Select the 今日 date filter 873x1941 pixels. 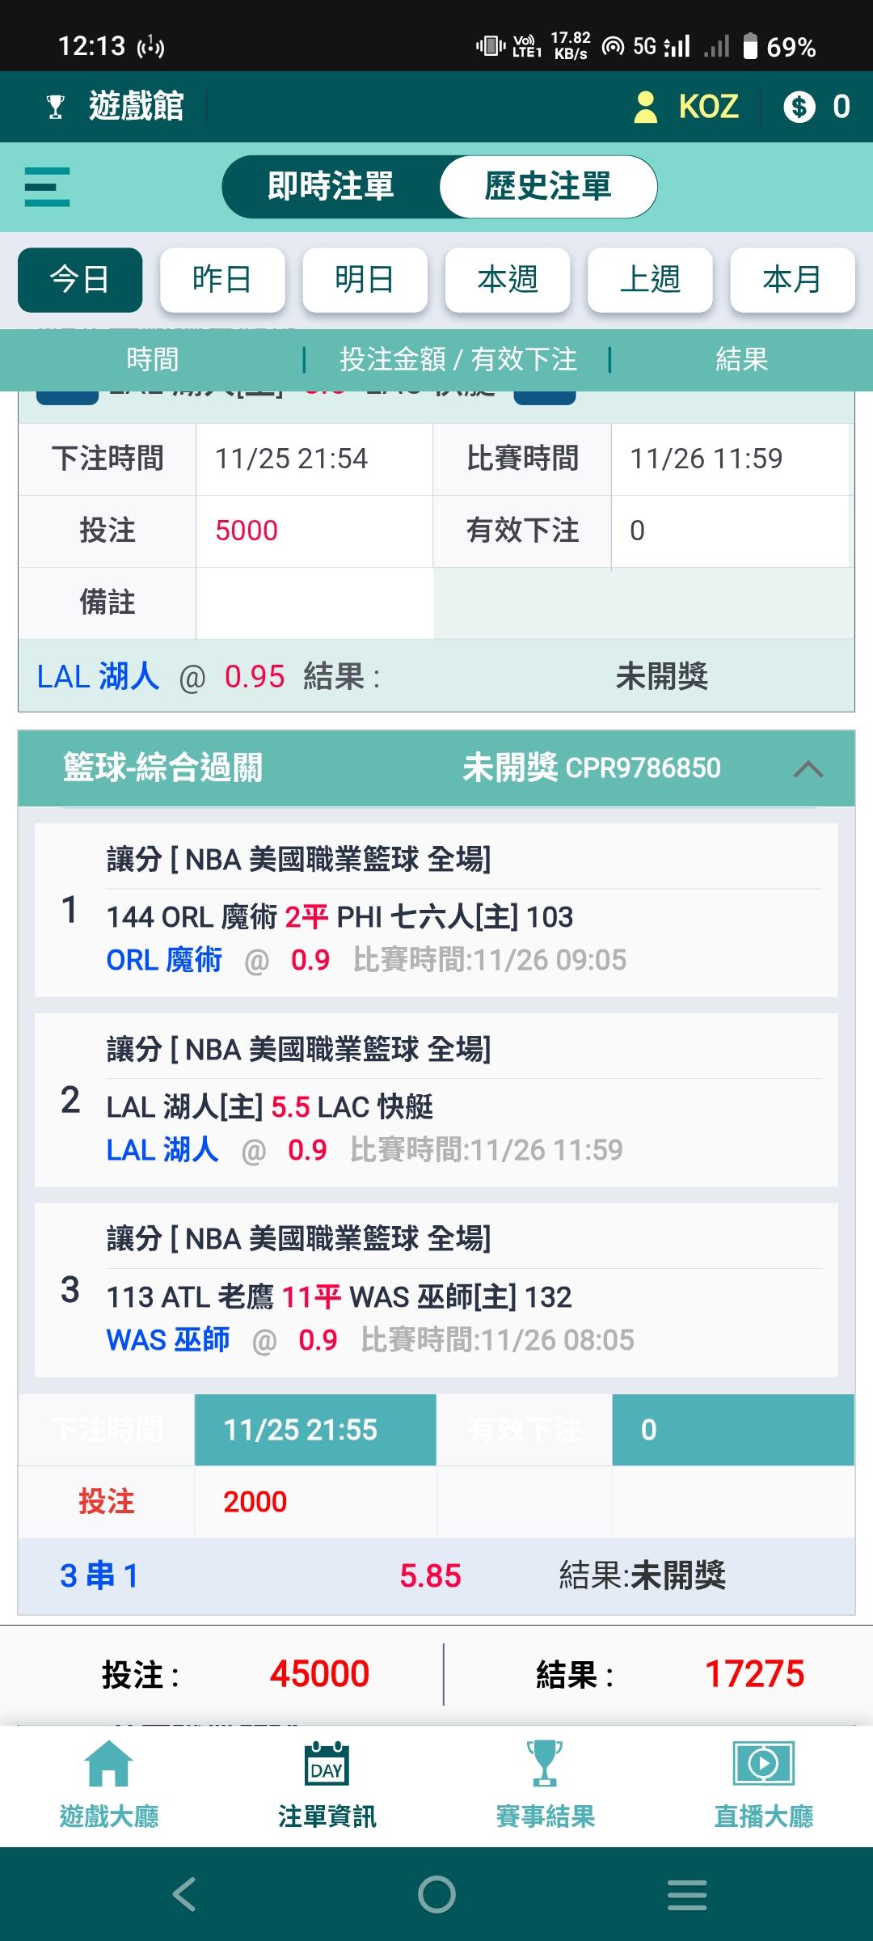pyautogui.click(x=80, y=280)
